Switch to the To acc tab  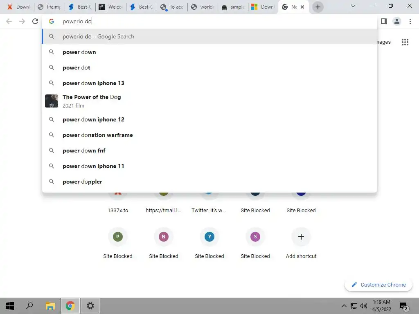(172, 7)
